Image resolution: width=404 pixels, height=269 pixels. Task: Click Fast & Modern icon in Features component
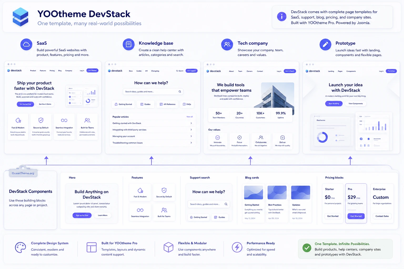140,190
